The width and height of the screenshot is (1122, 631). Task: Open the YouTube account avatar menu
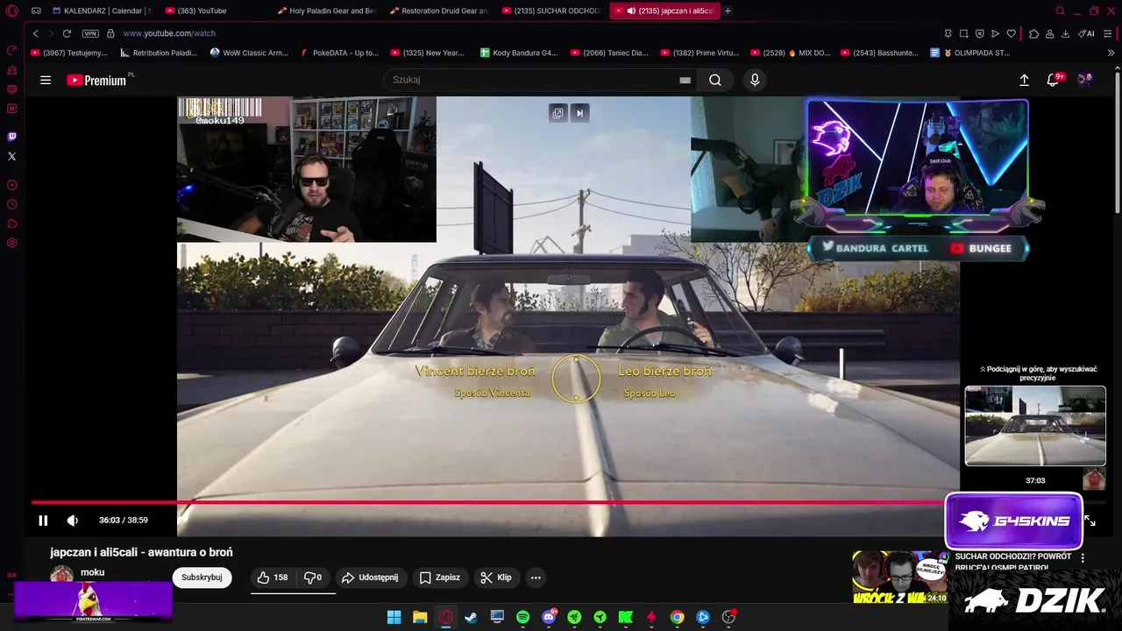point(1085,80)
